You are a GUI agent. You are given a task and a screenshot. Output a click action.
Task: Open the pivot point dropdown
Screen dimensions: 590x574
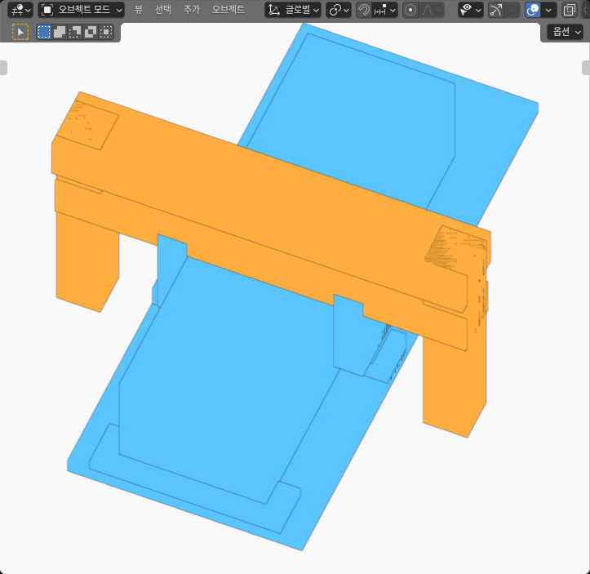(339, 10)
